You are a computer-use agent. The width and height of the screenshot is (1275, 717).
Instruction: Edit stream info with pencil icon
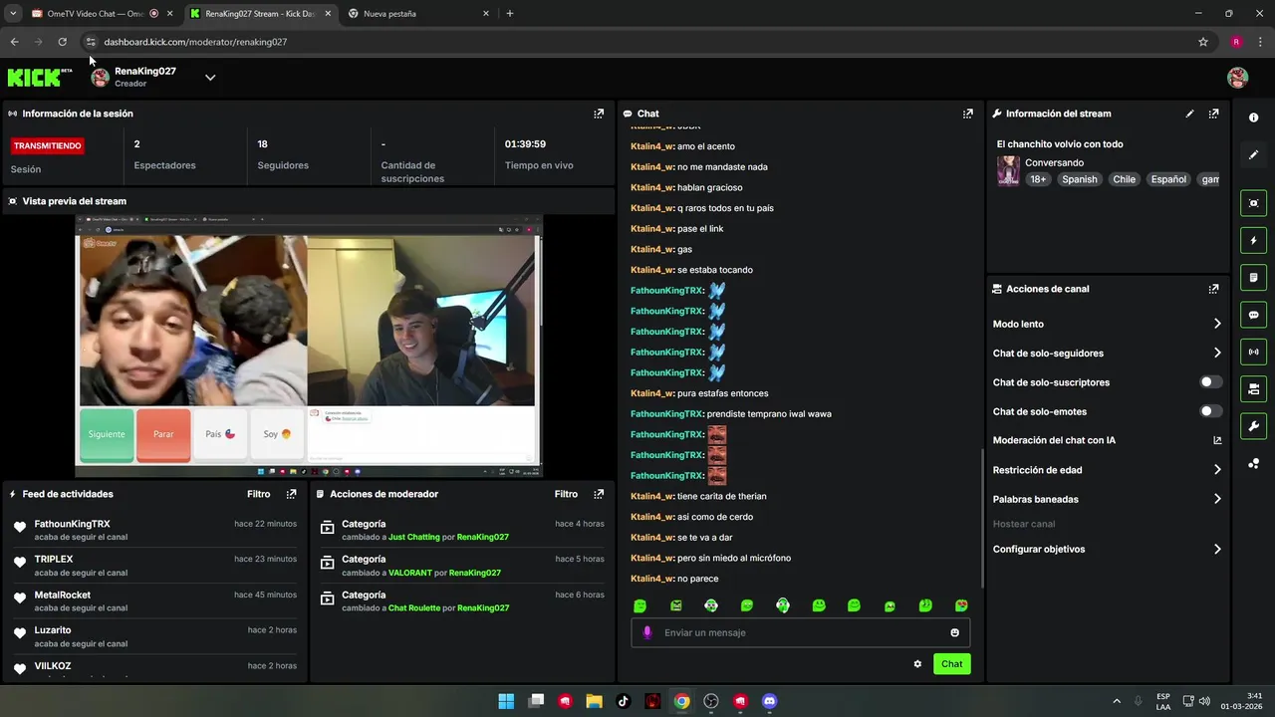1189,114
